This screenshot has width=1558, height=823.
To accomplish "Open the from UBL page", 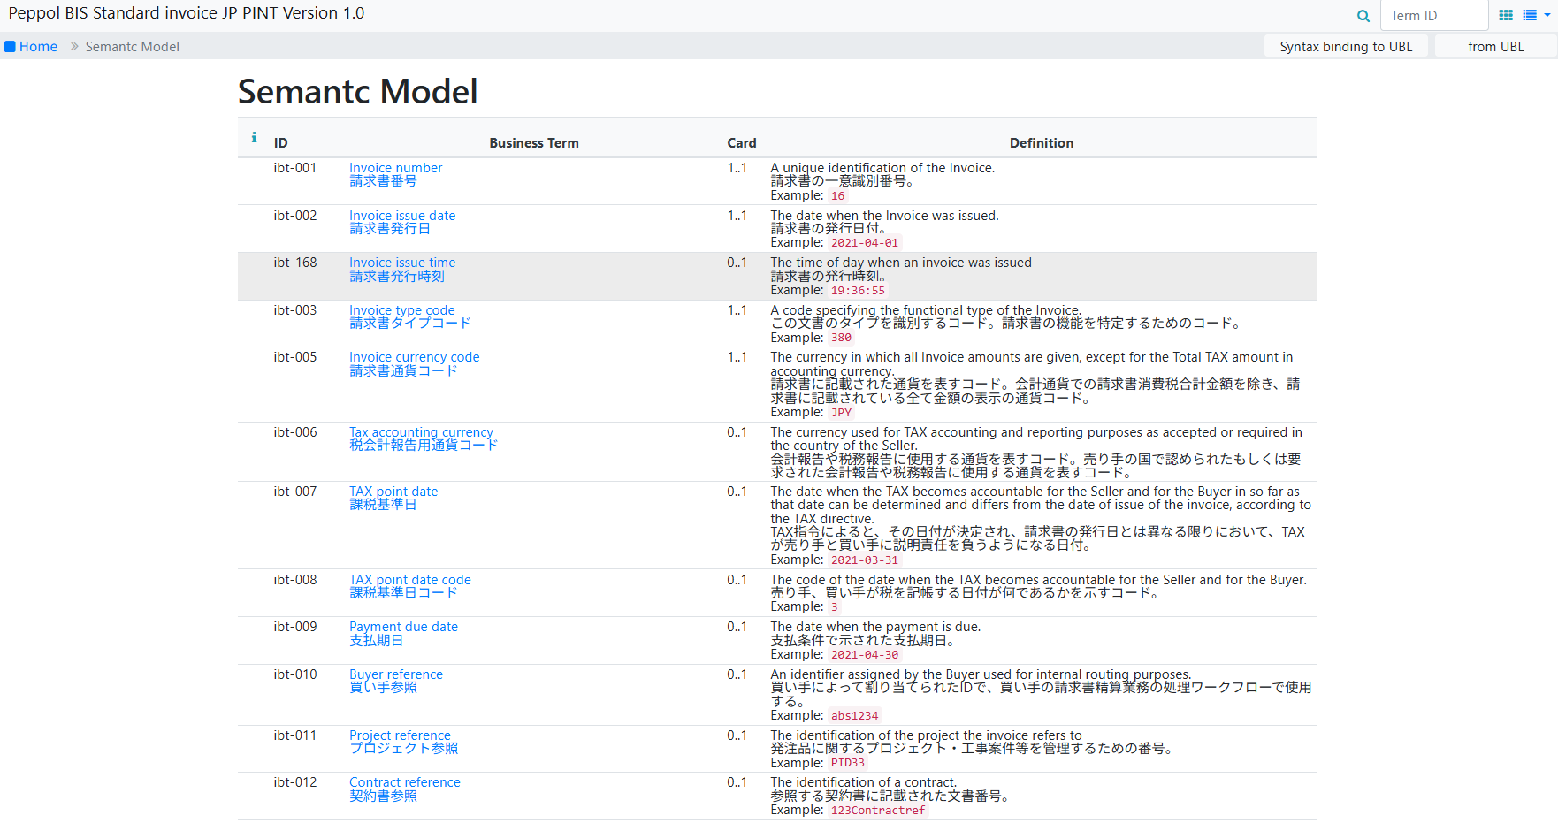I will pyautogui.click(x=1495, y=47).
